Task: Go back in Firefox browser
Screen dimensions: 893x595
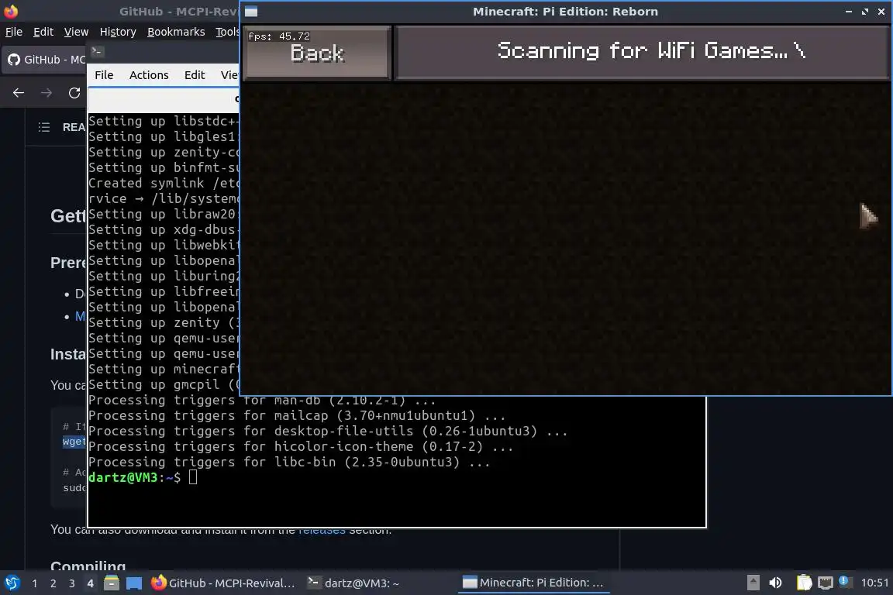Action: click(19, 93)
